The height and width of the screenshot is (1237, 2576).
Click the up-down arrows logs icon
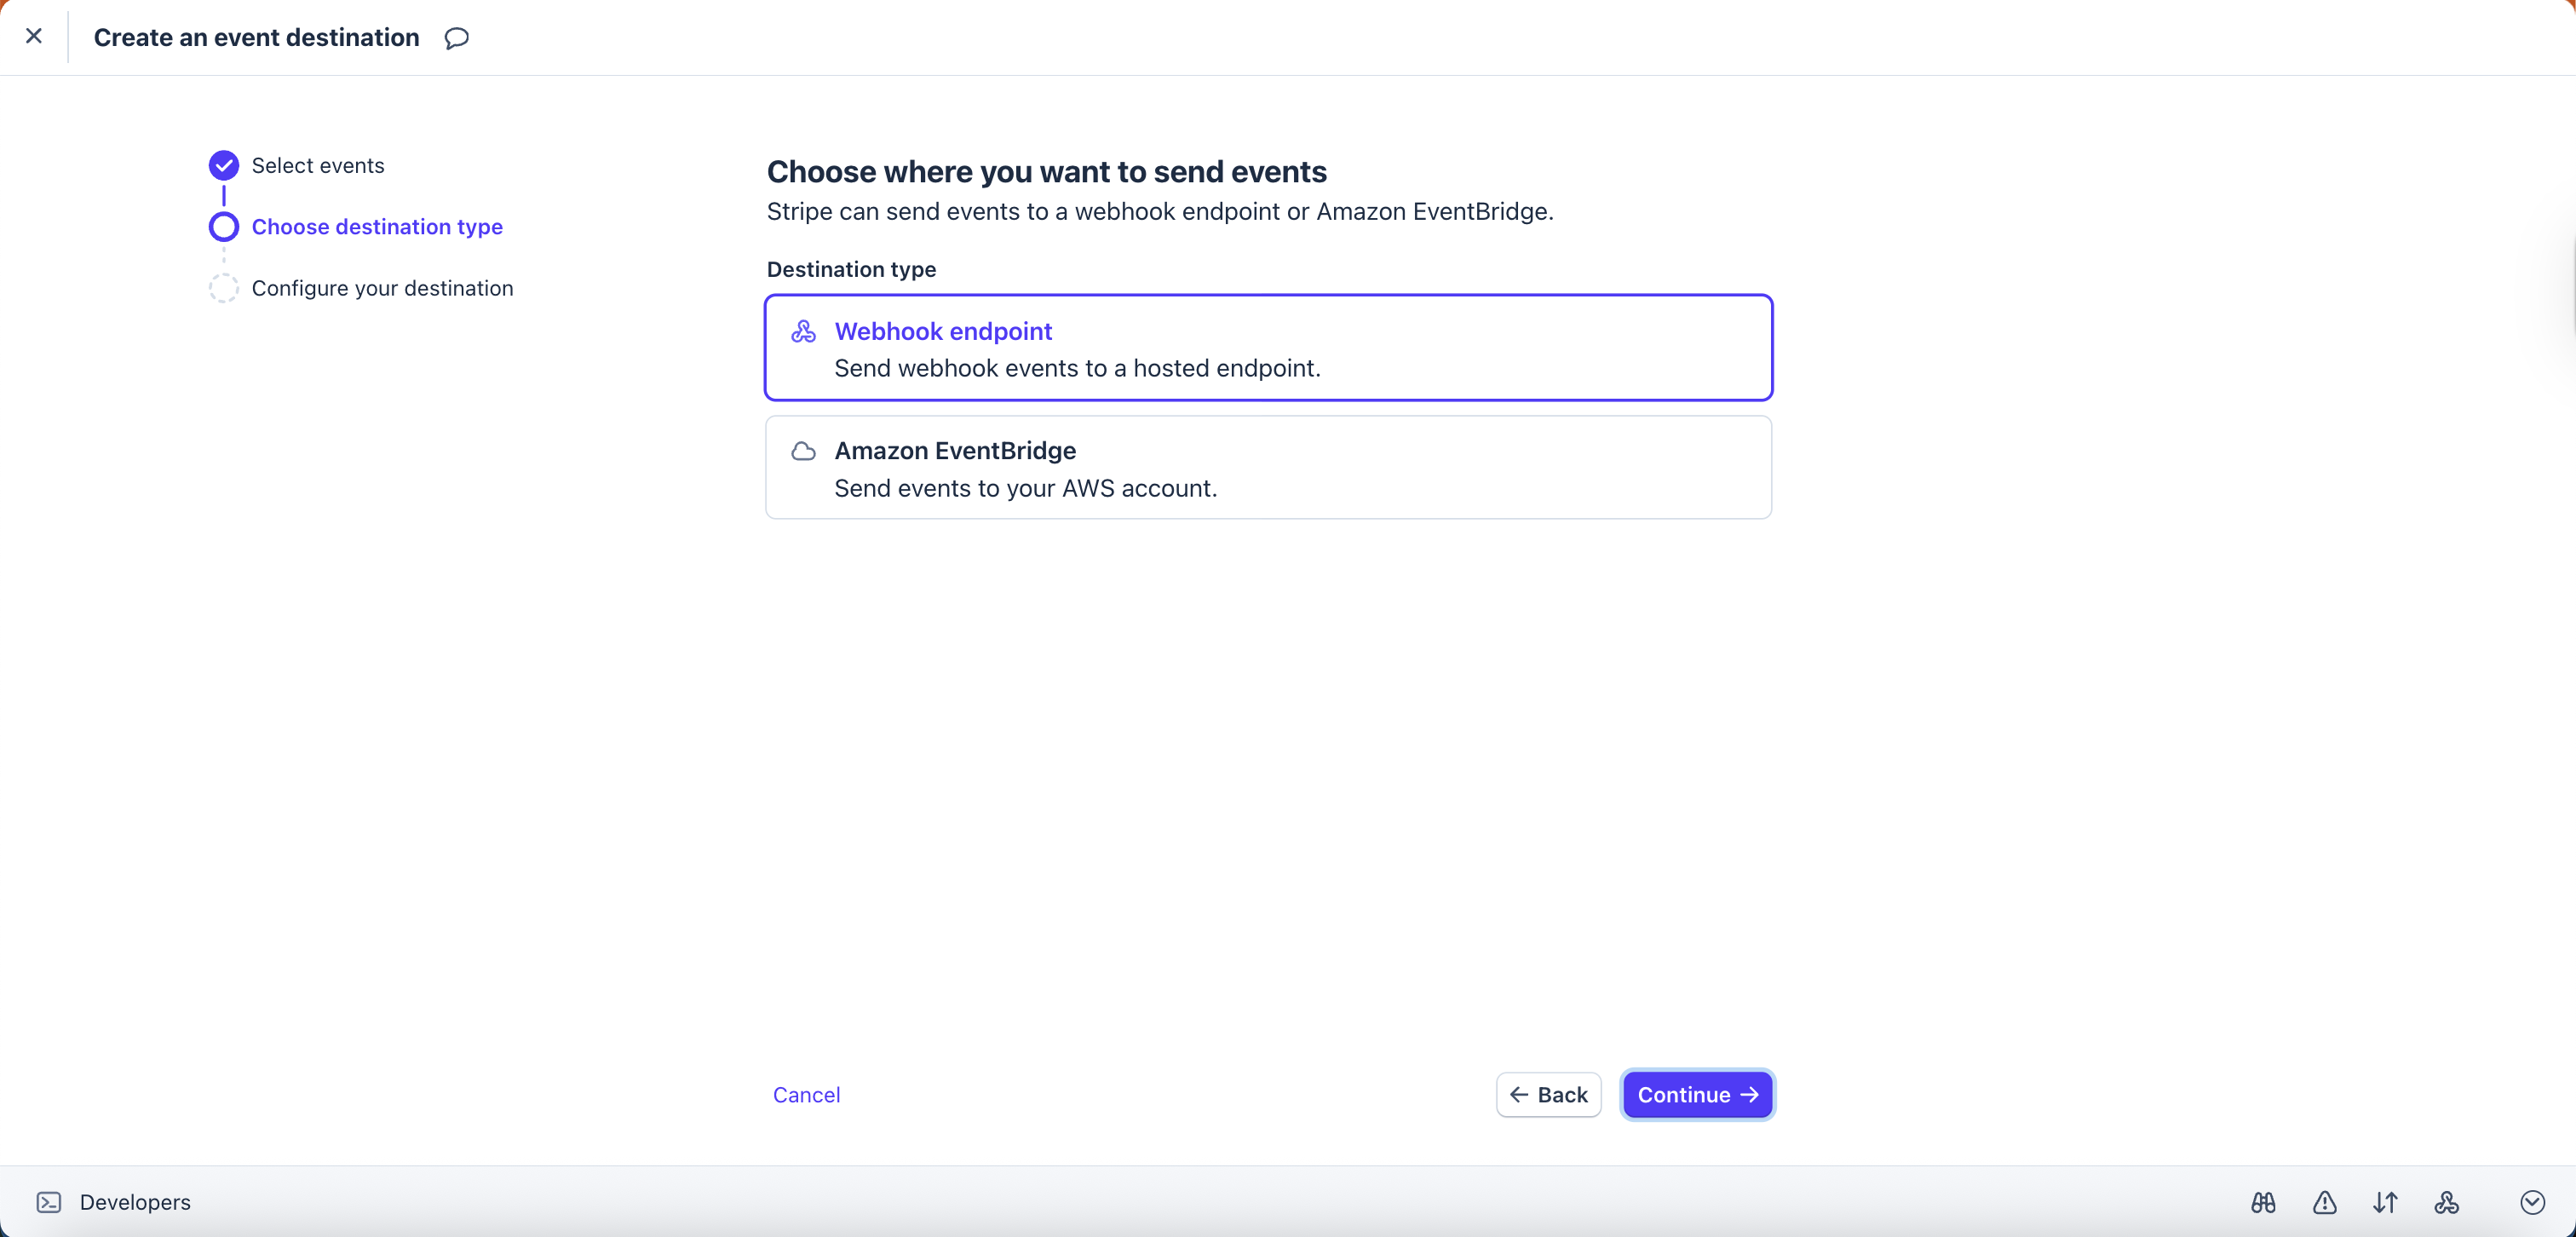(2385, 1202)
